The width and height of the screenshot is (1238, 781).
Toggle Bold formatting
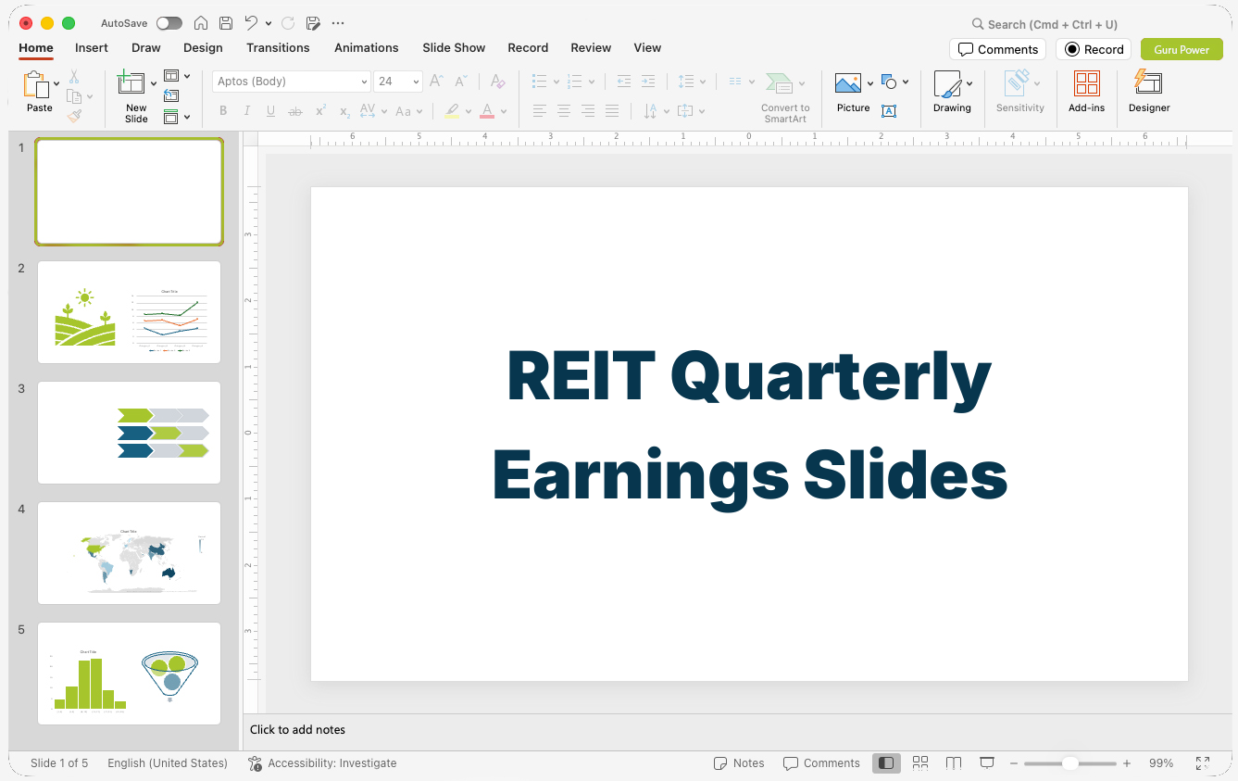[x=223, y=111]
